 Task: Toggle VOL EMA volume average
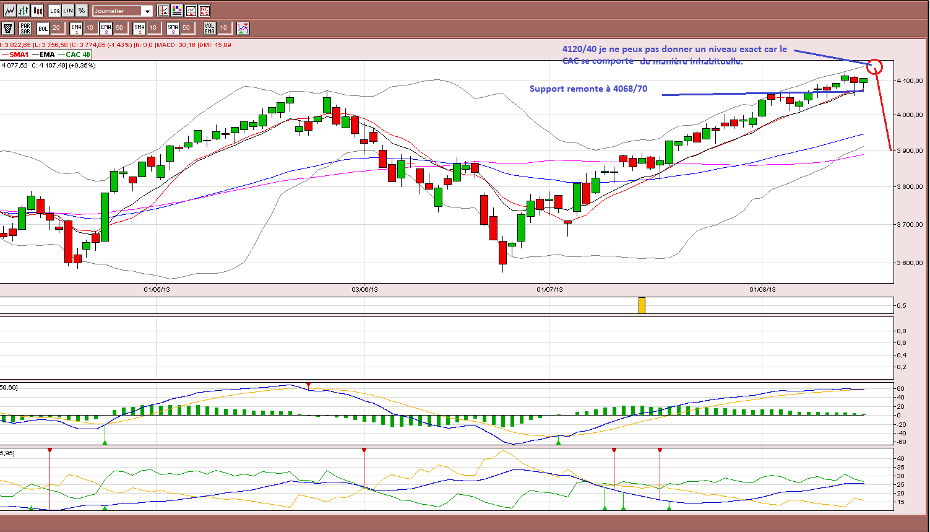[210, 28]
